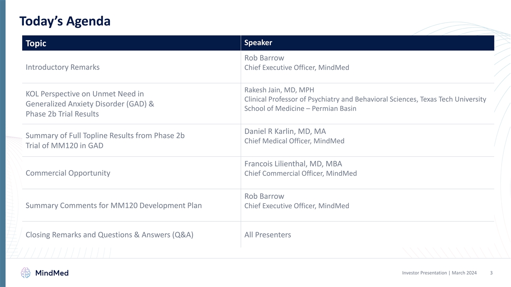Select the Introductory Remarks agenda topic
The image size is (511, 287).
coord(63,67)
